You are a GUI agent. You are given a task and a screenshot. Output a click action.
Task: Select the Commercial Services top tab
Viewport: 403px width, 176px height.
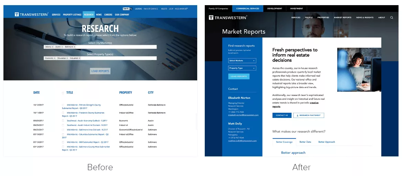pos(248,9)
